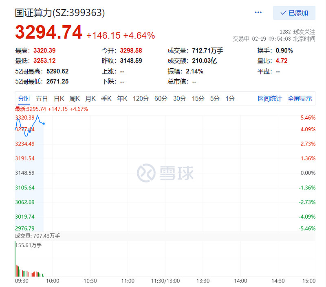Switch to the 周K chart tab
Image resolution: width=326 pixels, height=287 pixels.
75,98
